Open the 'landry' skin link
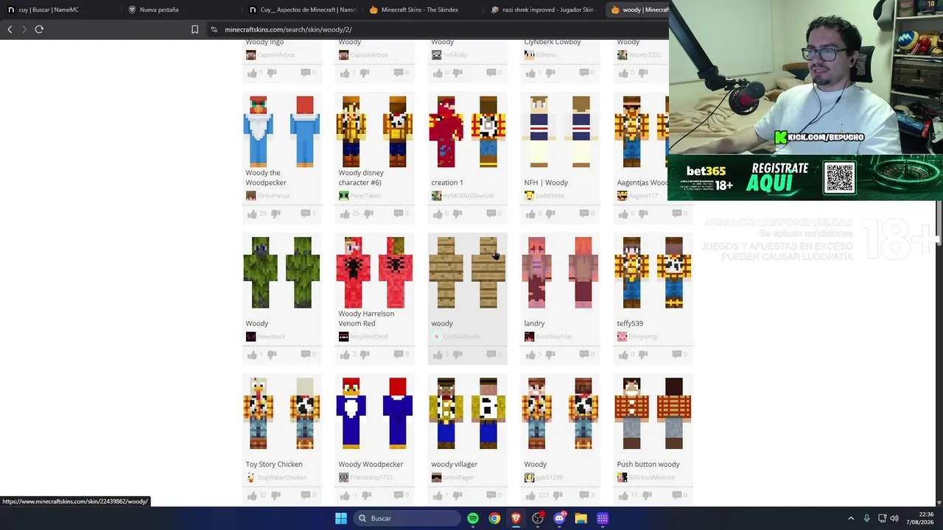This screenshot has height=530, width=943. click(534, 323)
